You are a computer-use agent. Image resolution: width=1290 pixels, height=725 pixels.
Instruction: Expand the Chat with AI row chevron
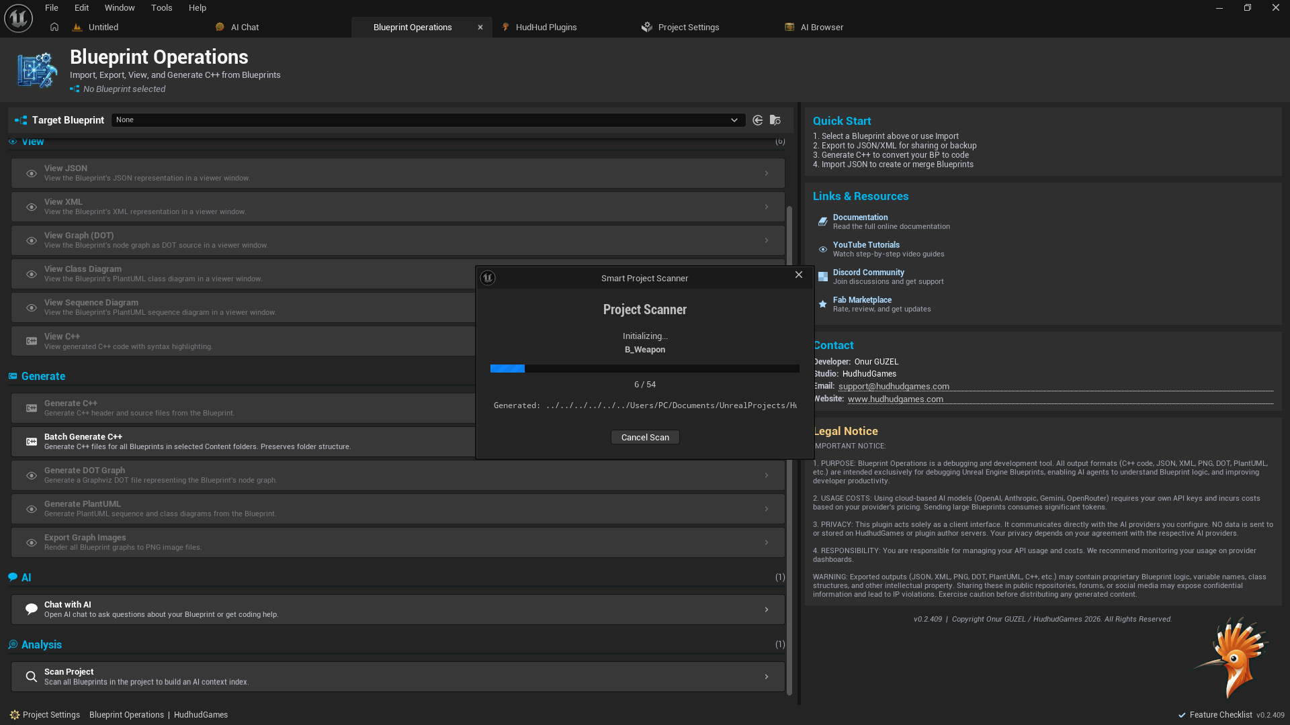click(766, 610)
